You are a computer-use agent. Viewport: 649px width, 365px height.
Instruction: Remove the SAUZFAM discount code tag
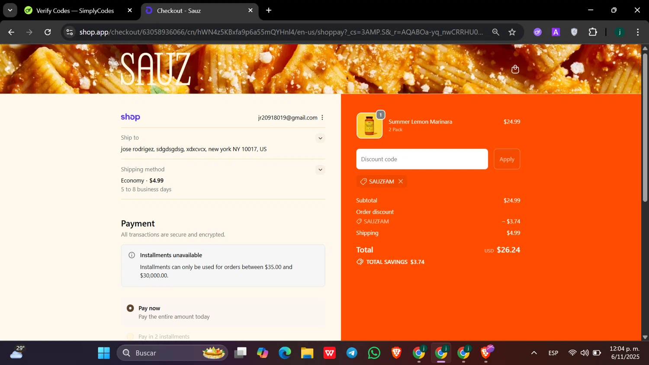coord(401,182)
